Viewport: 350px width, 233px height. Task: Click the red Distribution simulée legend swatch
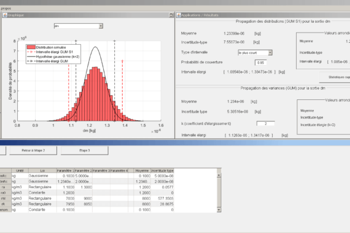coord(31,47)
